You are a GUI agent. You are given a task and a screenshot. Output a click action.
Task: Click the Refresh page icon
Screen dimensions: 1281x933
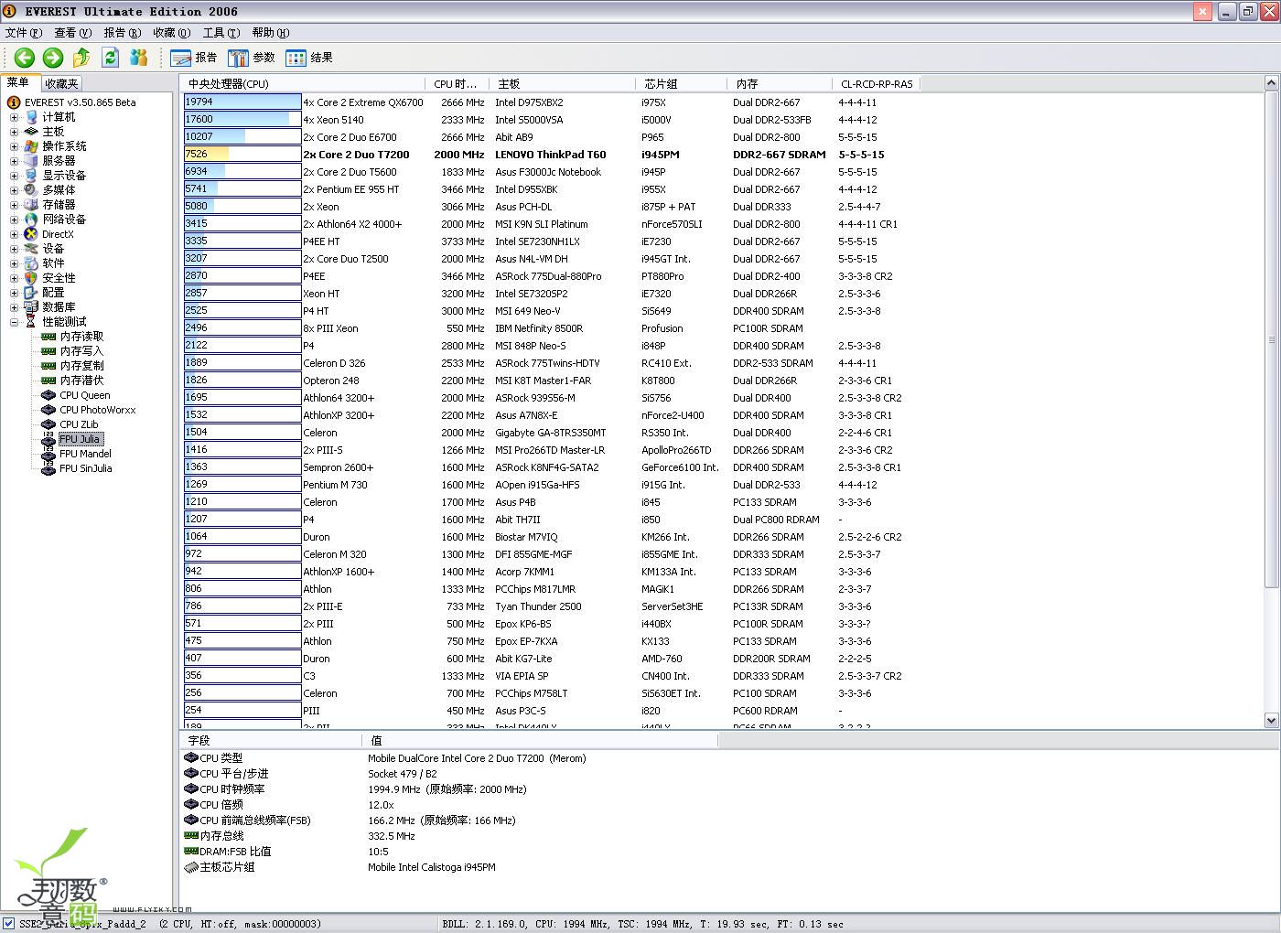(x=111, y=58)
